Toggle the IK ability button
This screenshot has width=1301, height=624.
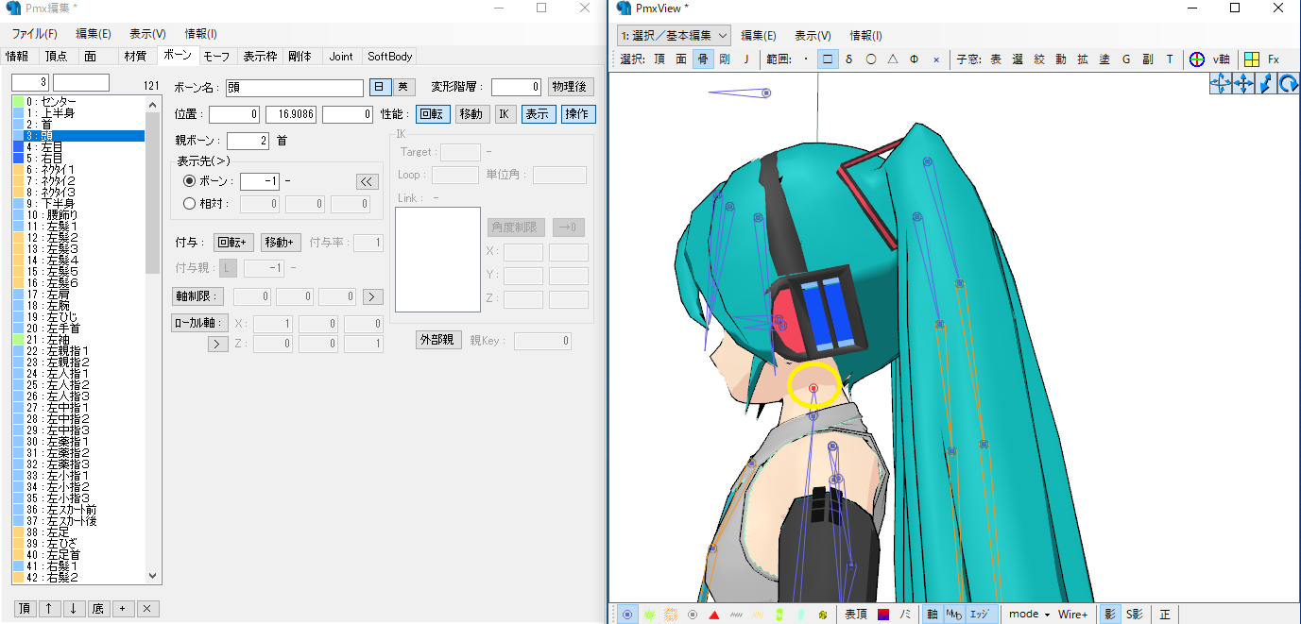[x=505, y=114]
